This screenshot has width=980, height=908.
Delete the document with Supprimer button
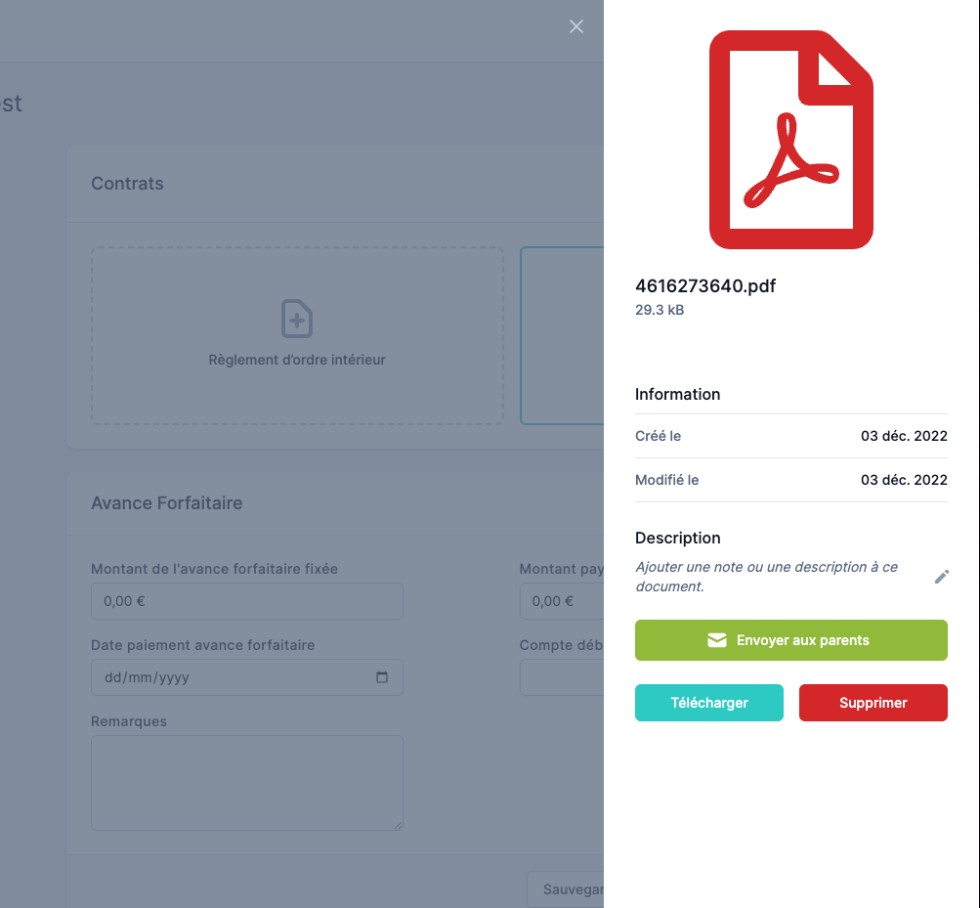coord(873,703)
